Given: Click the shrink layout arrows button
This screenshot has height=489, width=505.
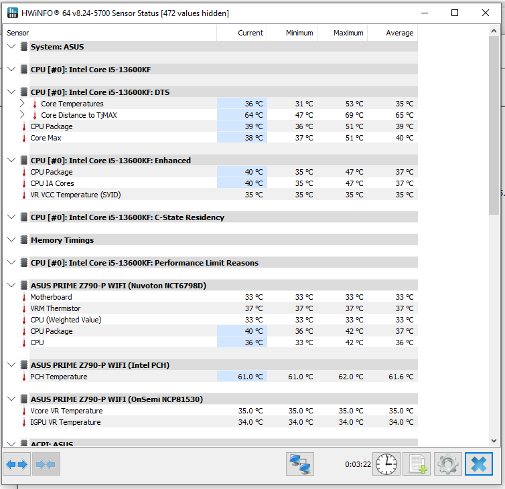Looking at the screenshot, I should 46,464.
